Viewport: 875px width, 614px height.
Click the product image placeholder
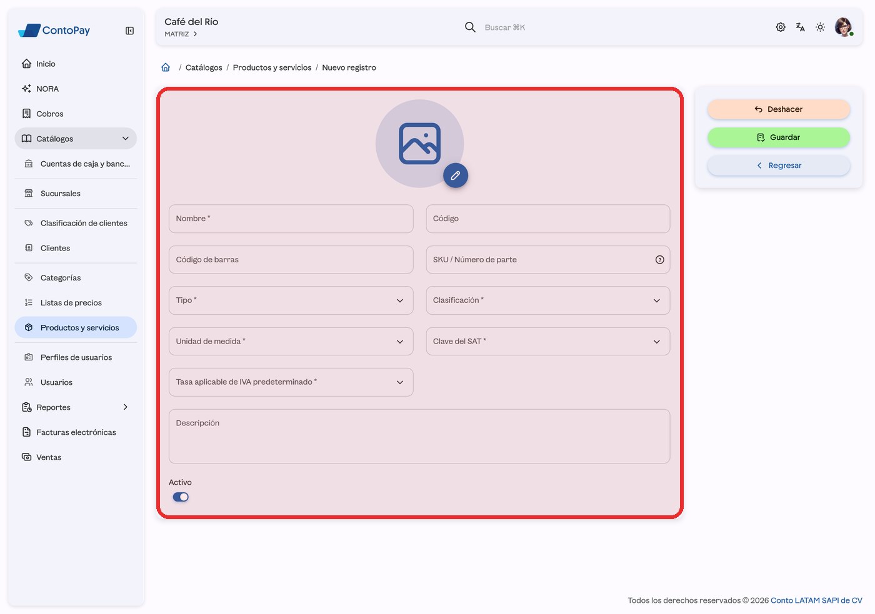pyautogui.click(x=420, y=144)
